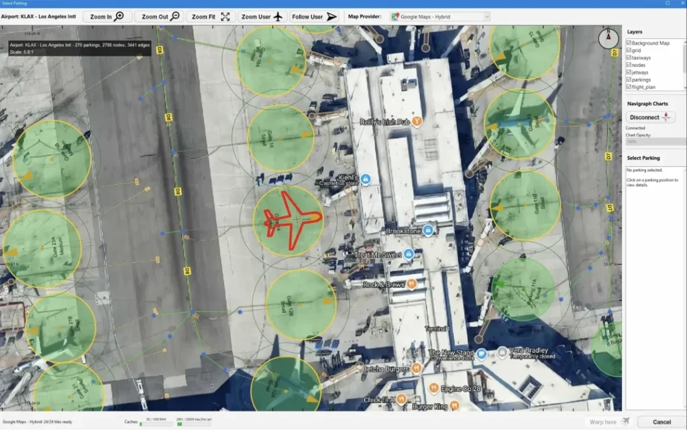Select the green parking circle below the red aircraft
Image resolution: width=687 pixels, height=430 pixels.
(x=301, y=301)
